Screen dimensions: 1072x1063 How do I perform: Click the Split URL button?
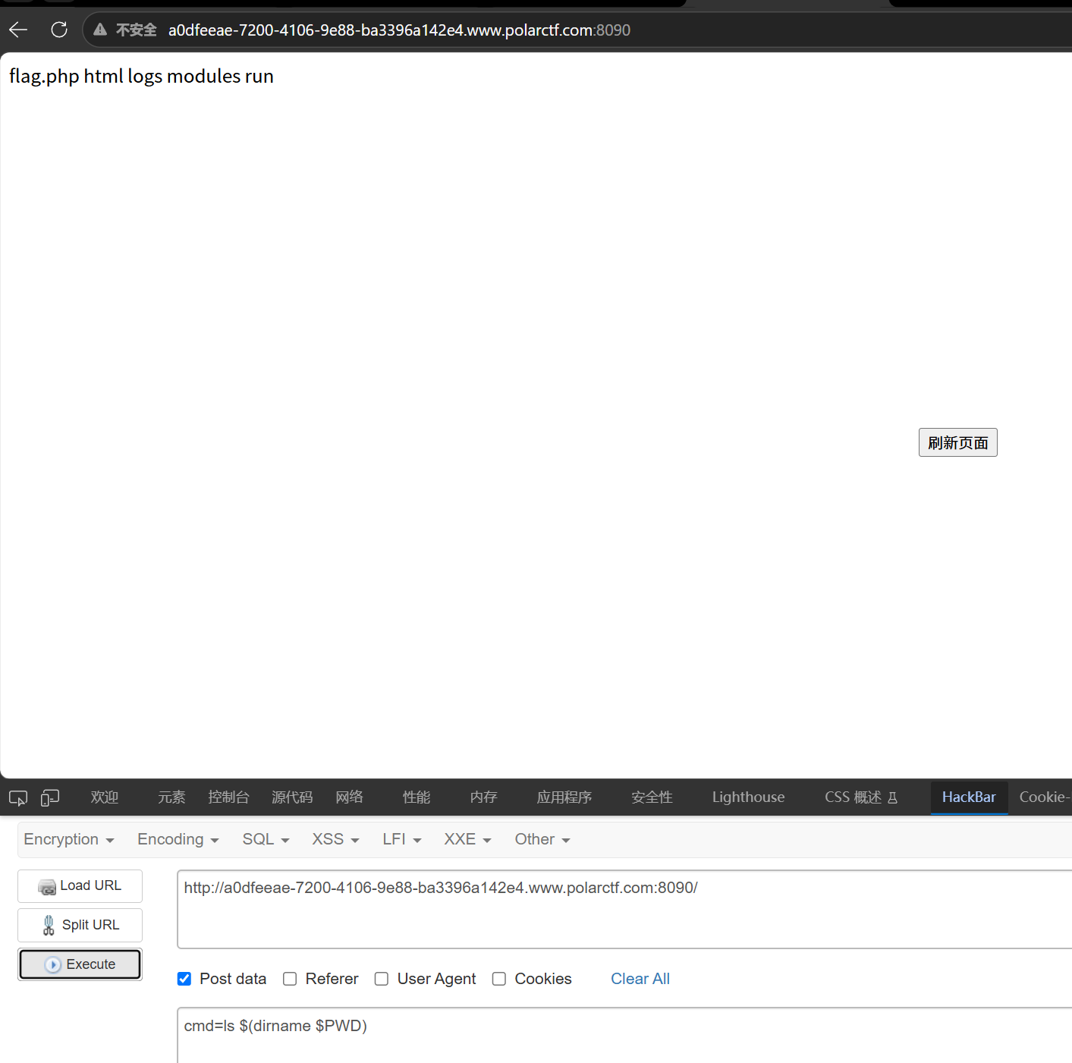pyautogui.click(x=80, y=925)
